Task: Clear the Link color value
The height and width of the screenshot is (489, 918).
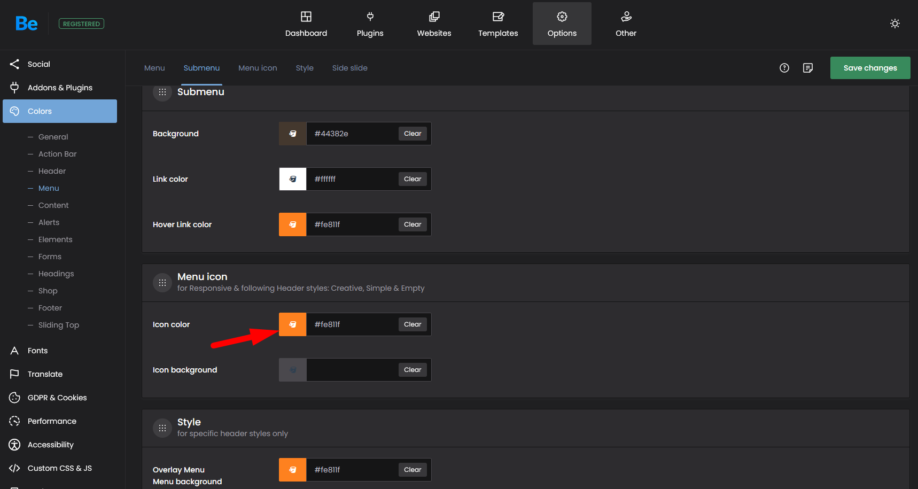Action: pyautogui.click(x=413, y=179)
